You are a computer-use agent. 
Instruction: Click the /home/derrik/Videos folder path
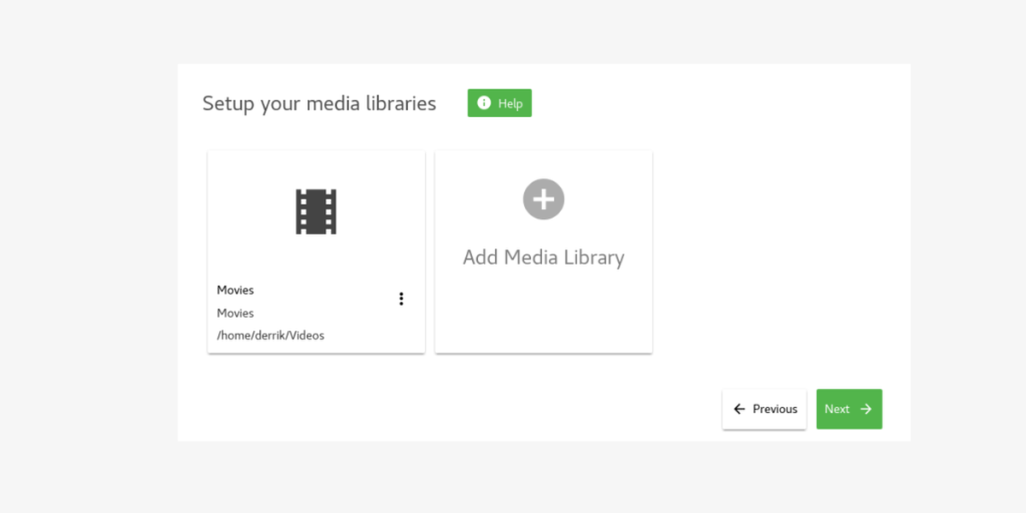click(270, 335)
